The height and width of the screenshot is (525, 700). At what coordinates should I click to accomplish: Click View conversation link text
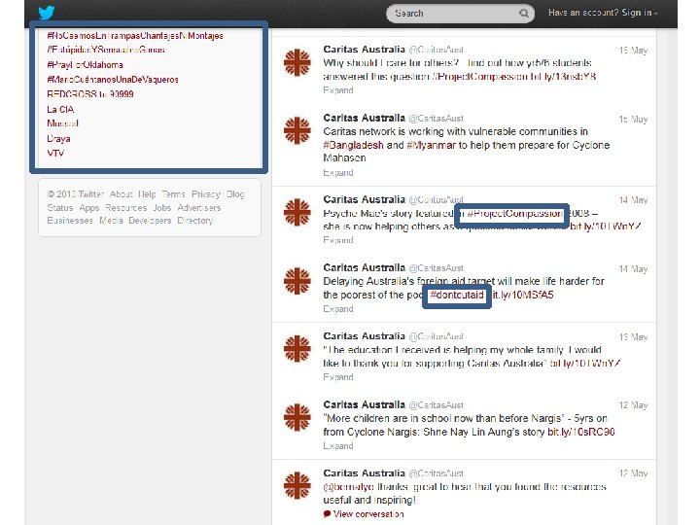pyautogui.click(x=368, y=514)
